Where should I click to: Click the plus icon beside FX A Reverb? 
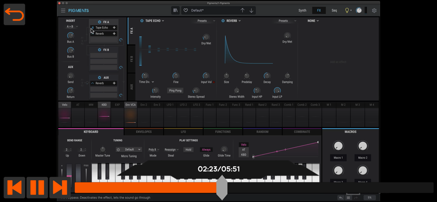point(114,34)
